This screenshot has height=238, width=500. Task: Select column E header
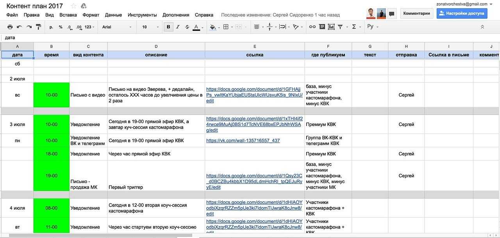tap(255, 46)
